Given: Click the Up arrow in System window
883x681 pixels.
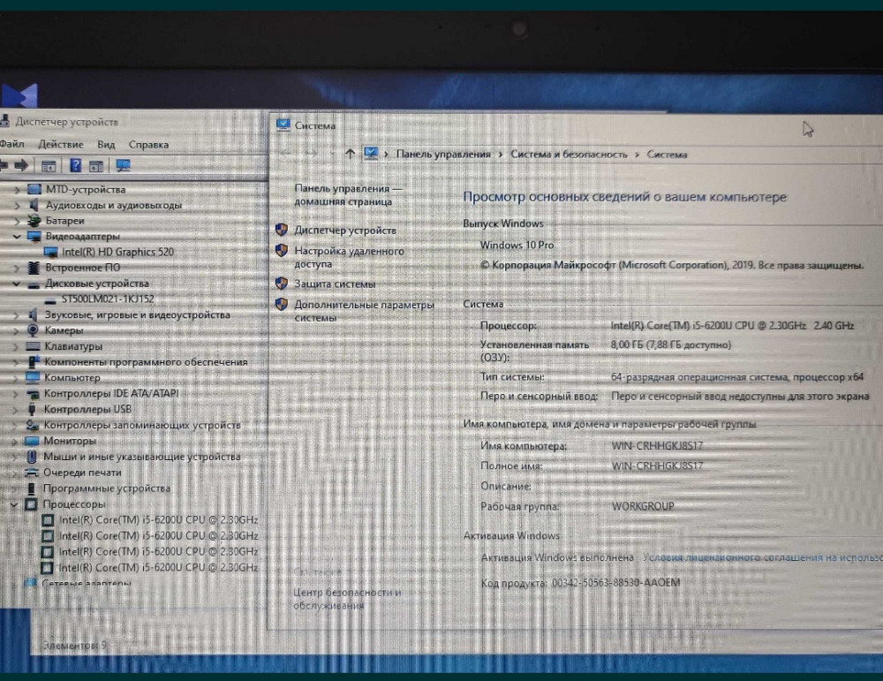Looking at the screenshot, I should [350, 154].
